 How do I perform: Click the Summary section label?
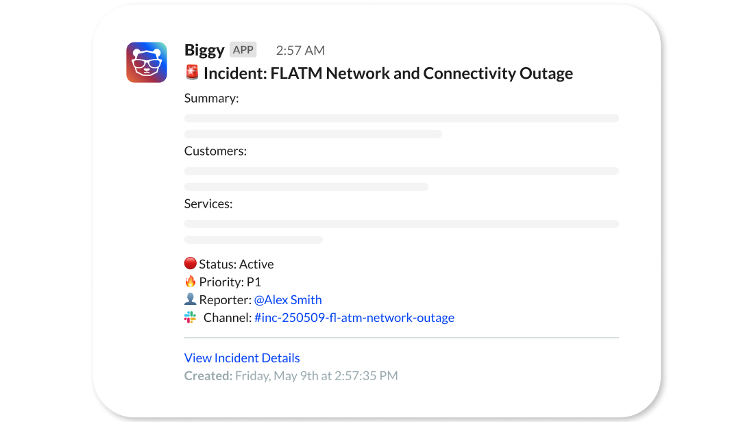(x=210, y=98)
